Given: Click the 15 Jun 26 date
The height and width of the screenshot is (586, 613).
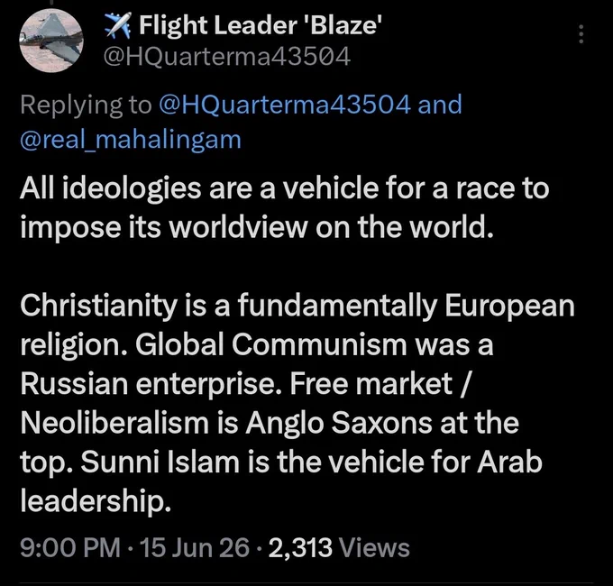Looking at the screenshot, I should pyautogui.click(x=194, y=547).
